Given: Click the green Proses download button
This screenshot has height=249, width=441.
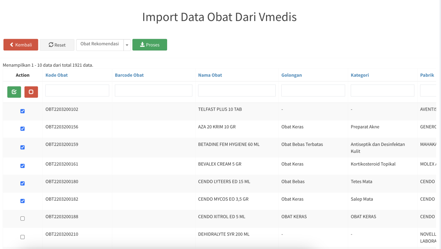Looking at the screenshot, I should pos(149,45).
